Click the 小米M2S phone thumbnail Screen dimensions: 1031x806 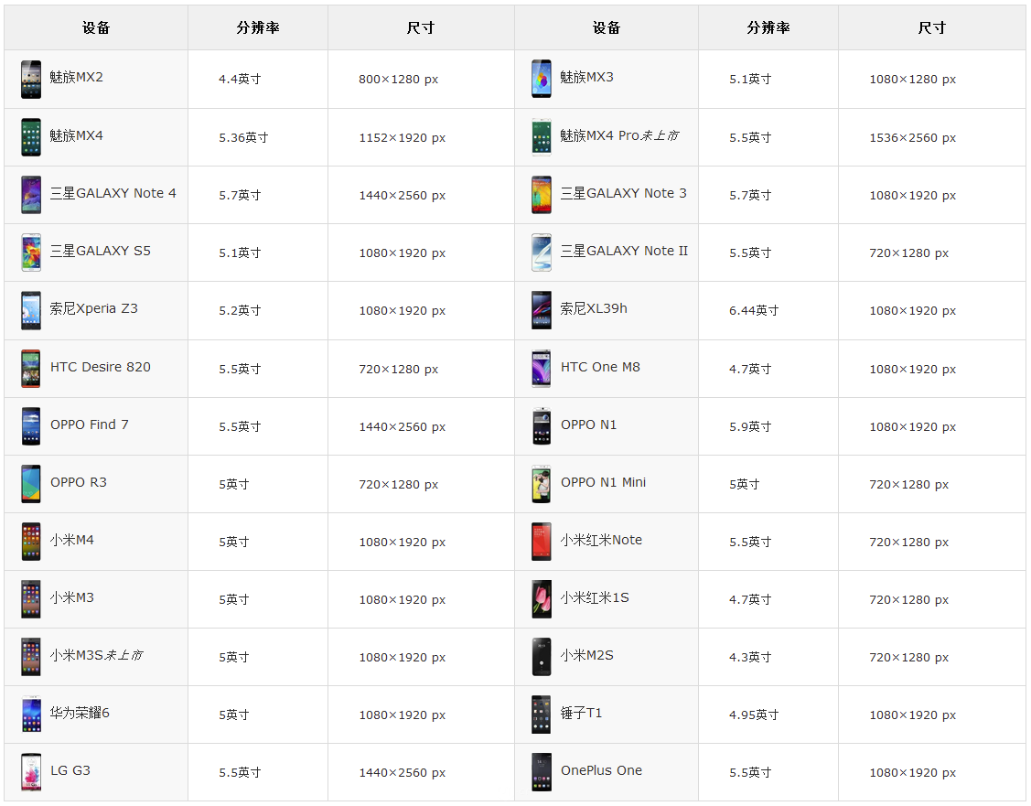(x=542, y=658)
